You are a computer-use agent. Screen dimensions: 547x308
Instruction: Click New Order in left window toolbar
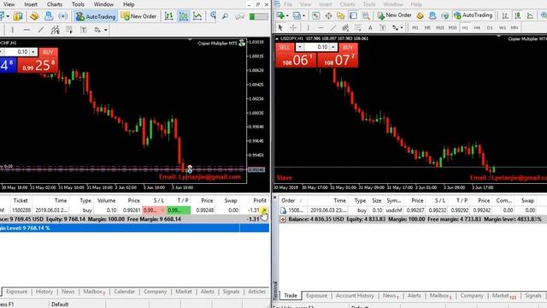point(138,16)
